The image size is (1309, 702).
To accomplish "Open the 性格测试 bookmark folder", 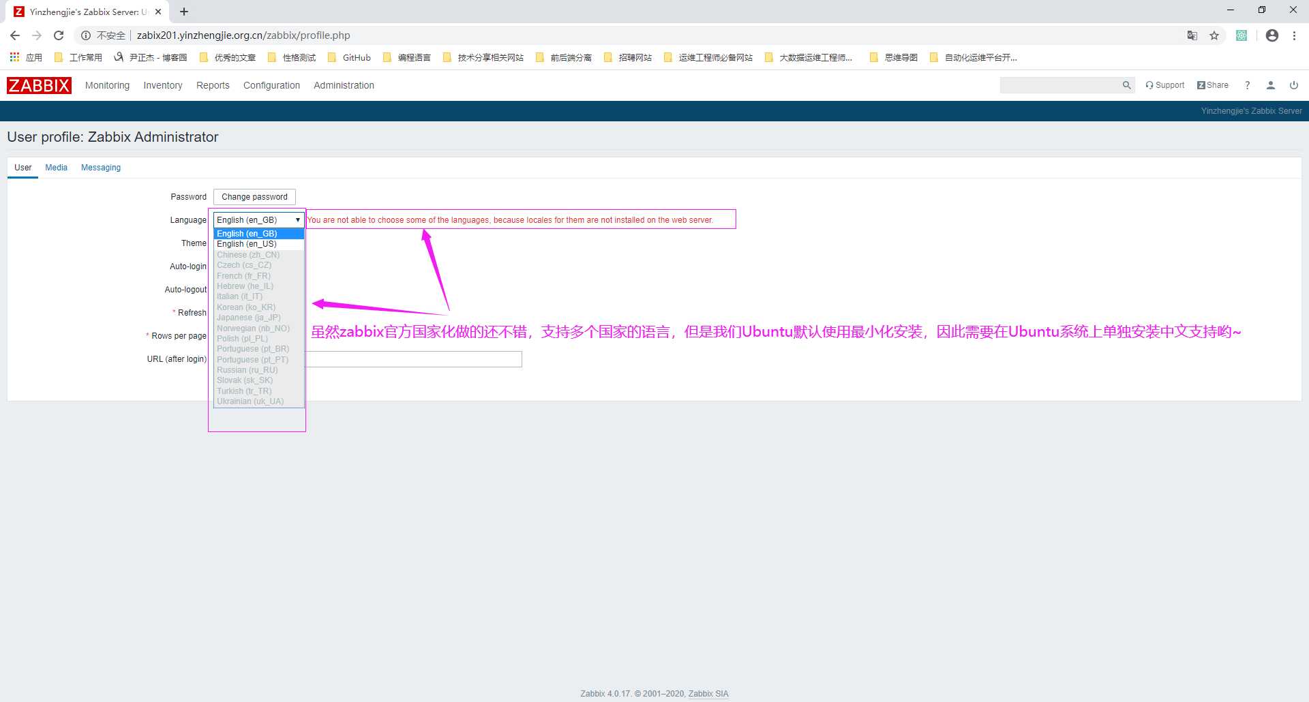I will [x=292, y=57].
